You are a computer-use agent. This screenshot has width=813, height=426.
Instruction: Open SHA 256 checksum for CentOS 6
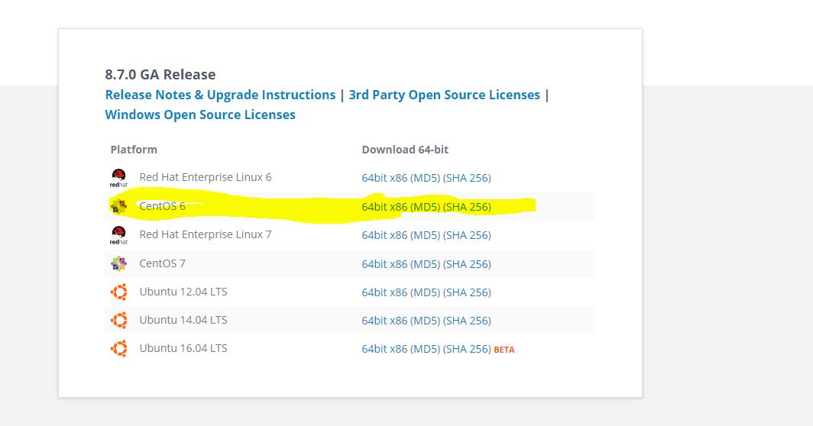(x=467, y=207)
